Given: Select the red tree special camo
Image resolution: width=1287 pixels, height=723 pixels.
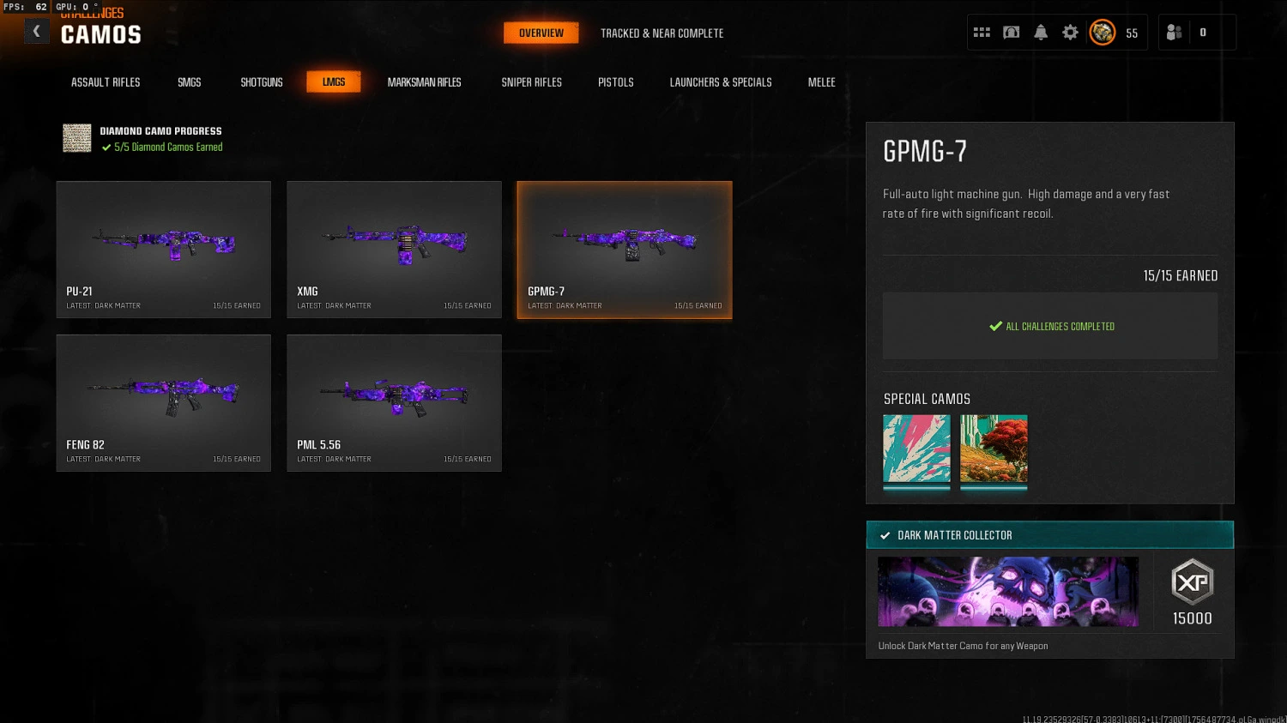Looking at the screenshot, I should pyautogui.click(x=994, y=449).
